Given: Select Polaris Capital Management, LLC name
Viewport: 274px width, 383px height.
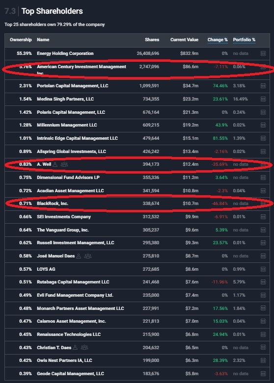Looking at the screenshot, I should coord(71,112).
